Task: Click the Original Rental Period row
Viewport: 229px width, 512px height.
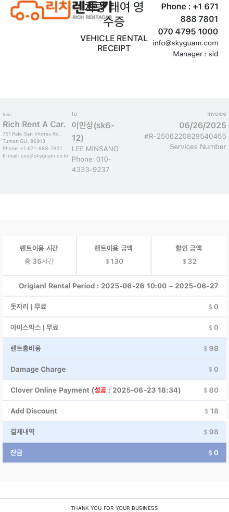Action: [115, 286]
